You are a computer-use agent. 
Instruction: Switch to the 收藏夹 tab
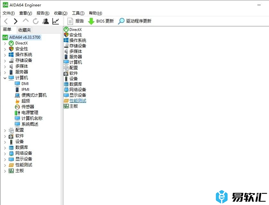[24, 30]
